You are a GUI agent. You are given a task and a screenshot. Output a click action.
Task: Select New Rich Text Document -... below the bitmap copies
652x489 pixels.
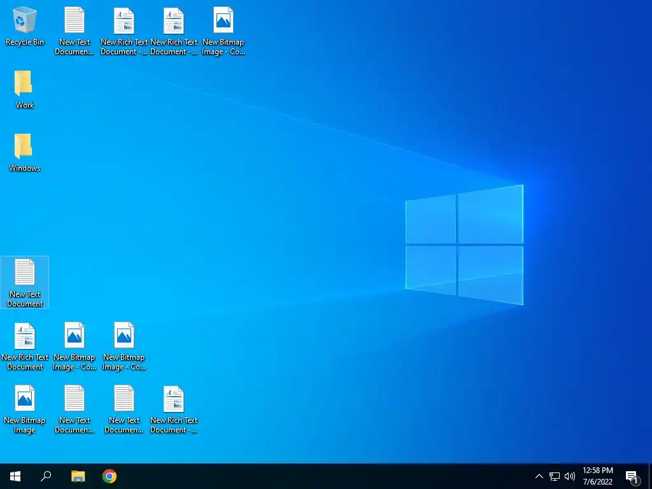[173, 409]
